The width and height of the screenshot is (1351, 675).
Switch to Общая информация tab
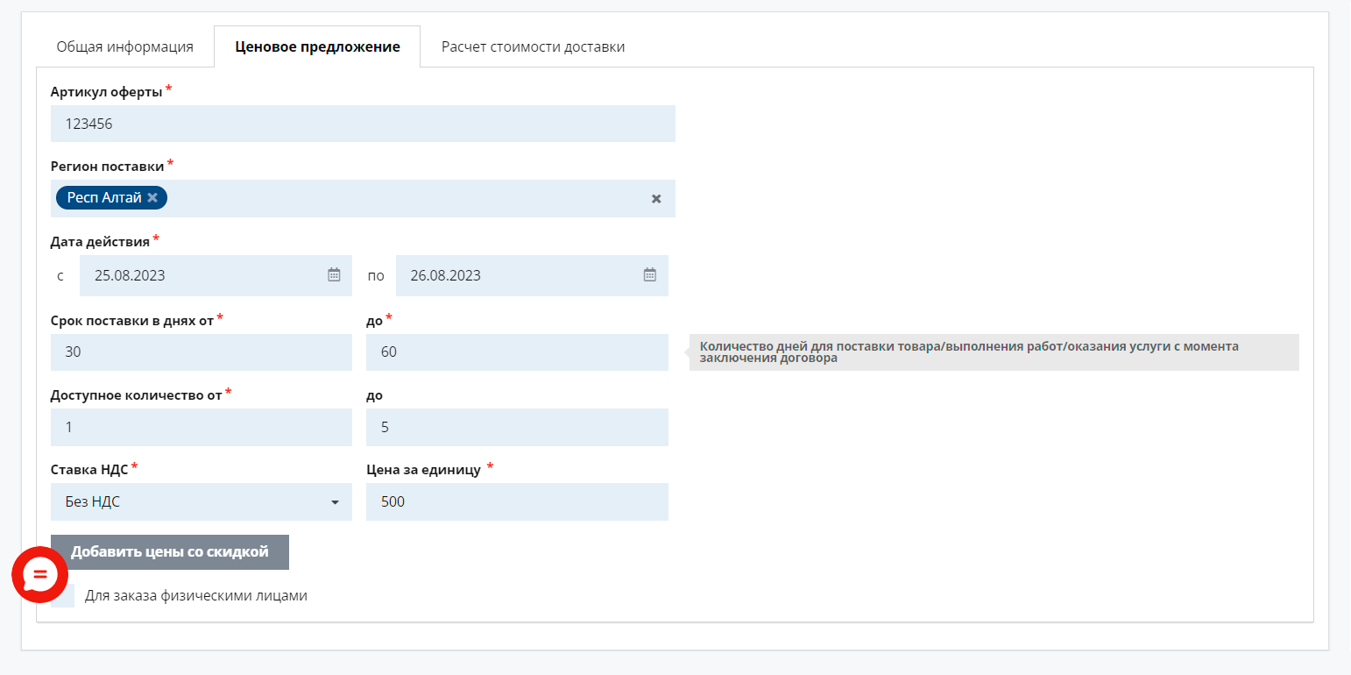pyautogui.click(x=125, y=46)
